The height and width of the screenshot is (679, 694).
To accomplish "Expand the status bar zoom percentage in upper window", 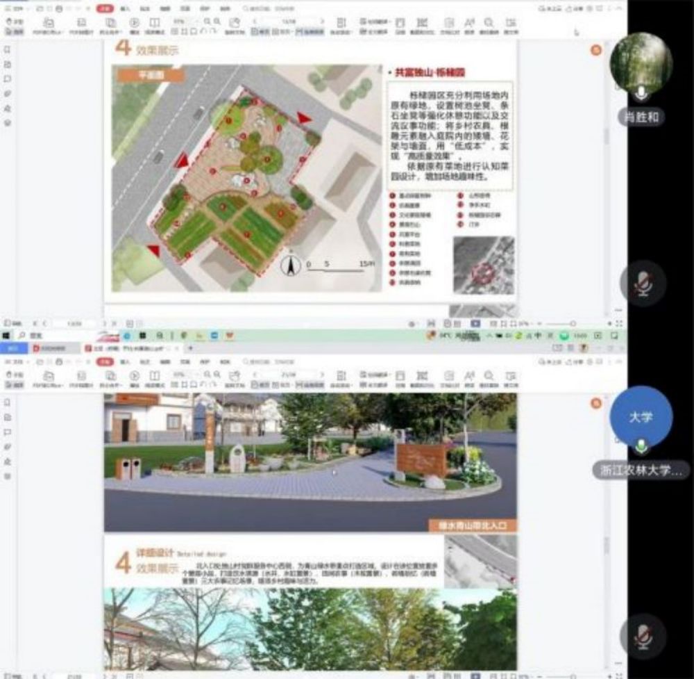I will (525, 324).
